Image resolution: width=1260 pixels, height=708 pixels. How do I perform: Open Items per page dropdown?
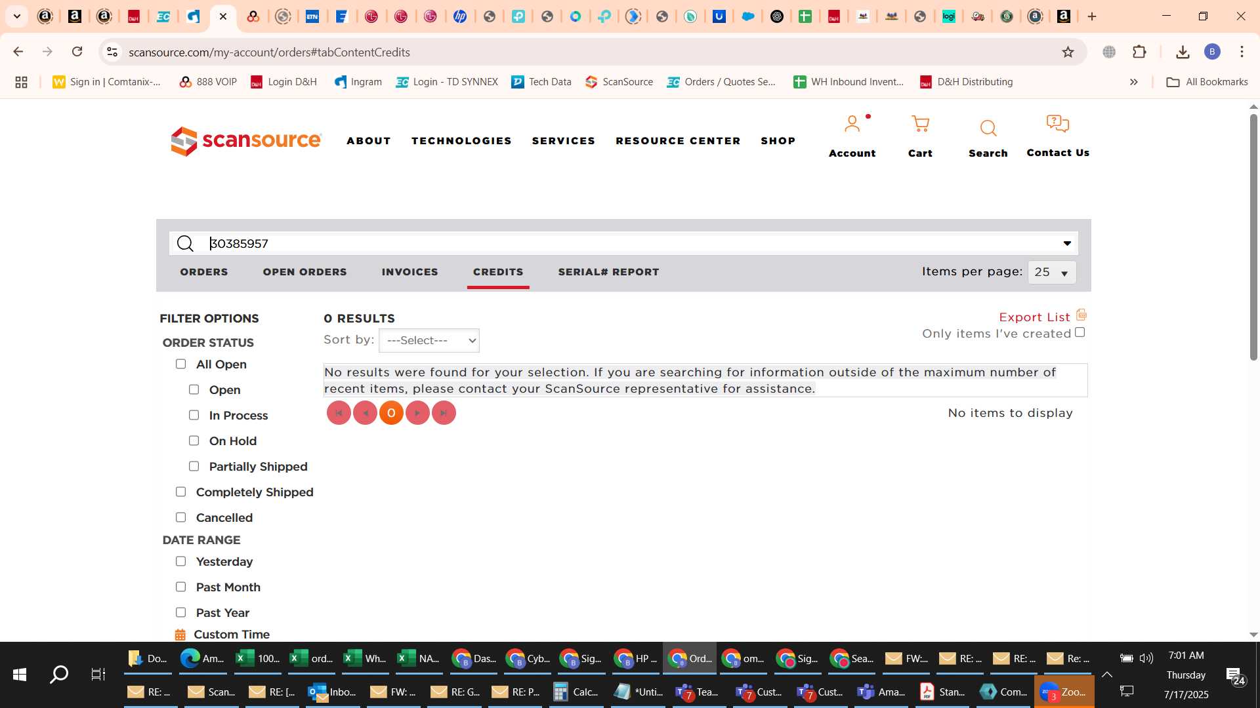tap(1052, 272)
